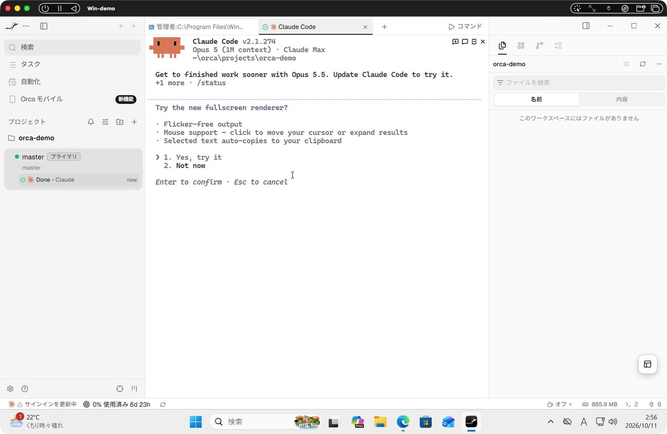Choose option 1. Yes, try it

coord(193,157)
